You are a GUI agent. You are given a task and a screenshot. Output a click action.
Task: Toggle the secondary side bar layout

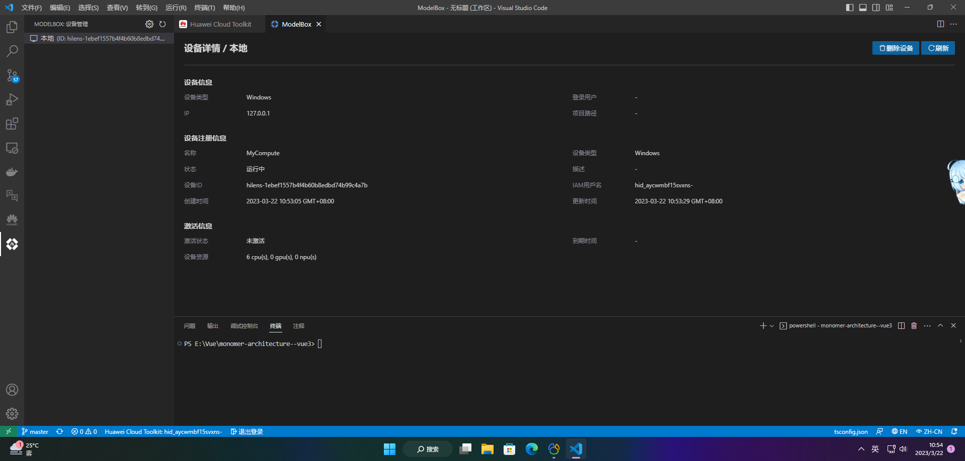click(x=876, y=8)
